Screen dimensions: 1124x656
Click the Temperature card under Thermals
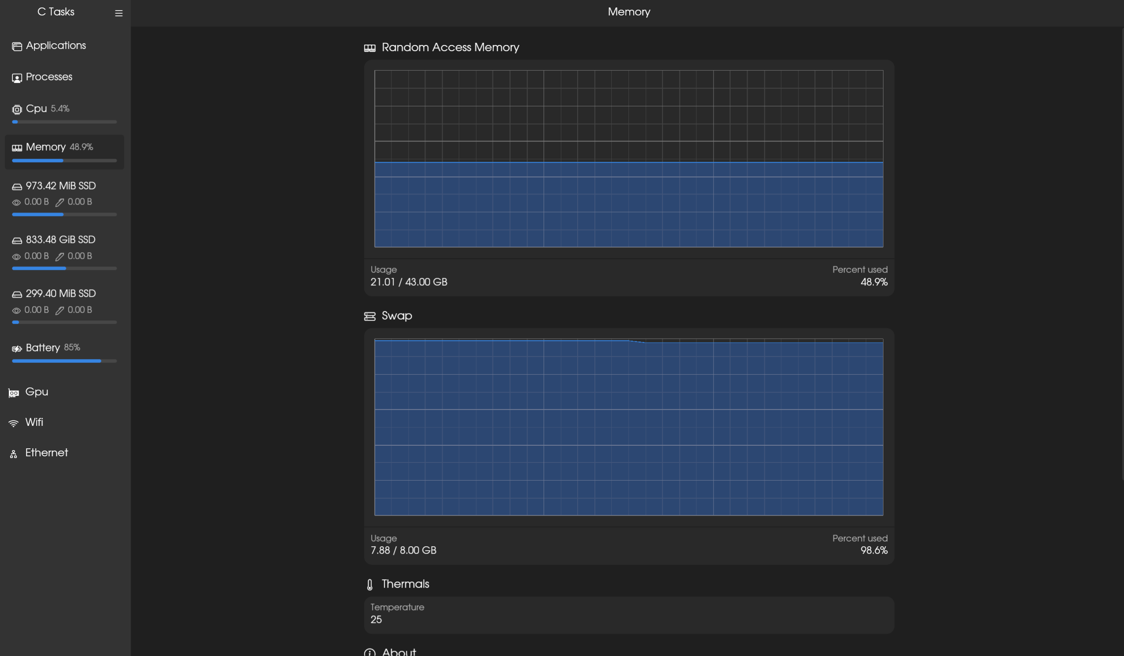pyautogui.click(x=628, y=615)
